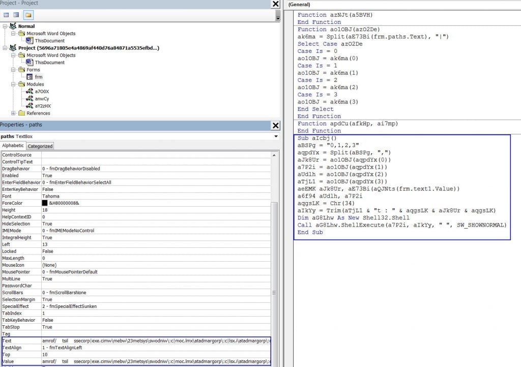The height and width of the screenshot is (367, 521).
Task: Click the ForeColor black color swatch
Action: coord(45,203)
